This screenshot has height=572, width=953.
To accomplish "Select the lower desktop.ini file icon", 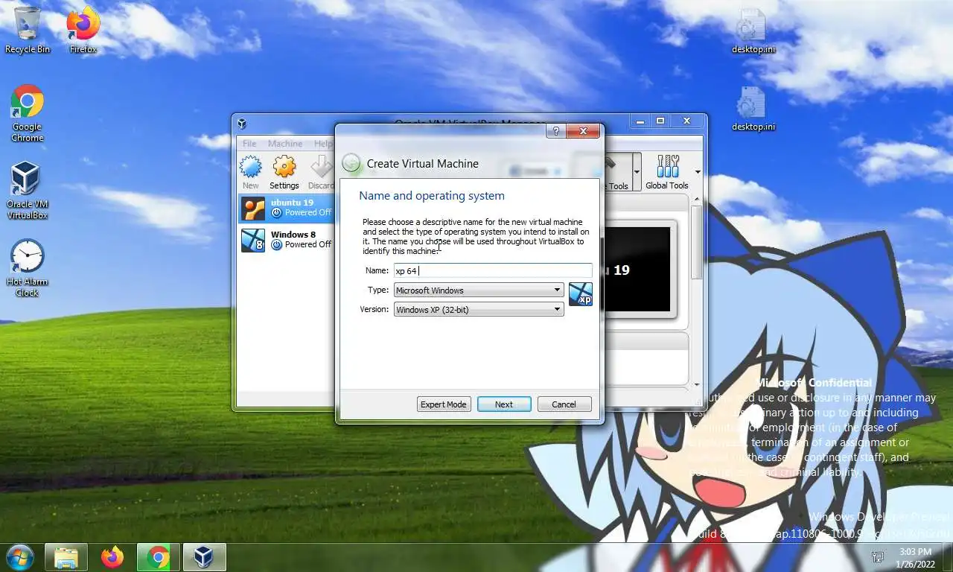I will [753, 107].
